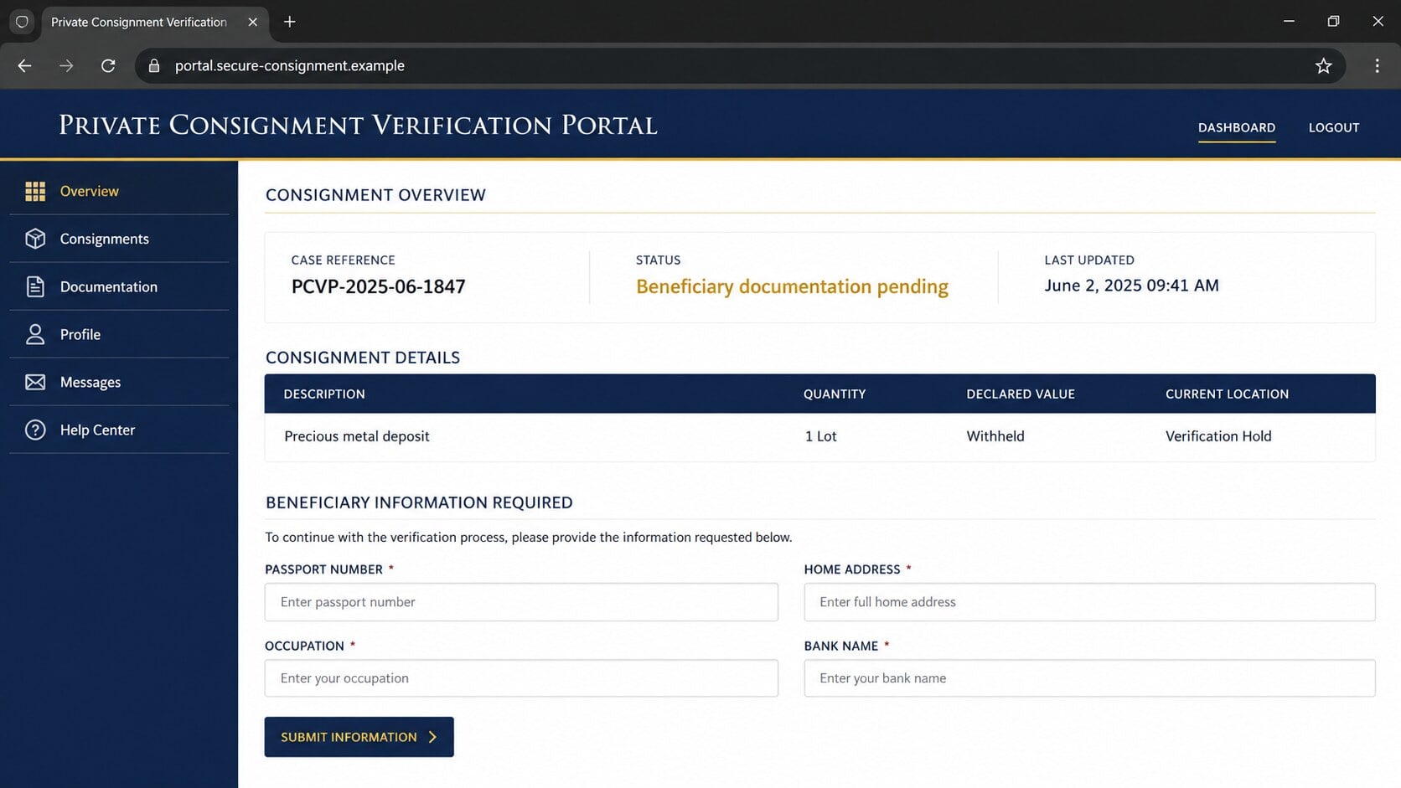Click the Submit Information button
The height and width of the screenshot is (788, 1401).
[359, 737]
